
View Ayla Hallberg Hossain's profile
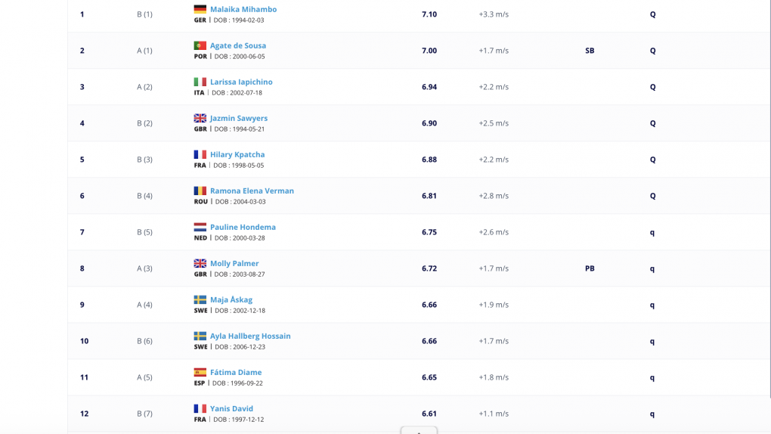click(x=250, y=336)
